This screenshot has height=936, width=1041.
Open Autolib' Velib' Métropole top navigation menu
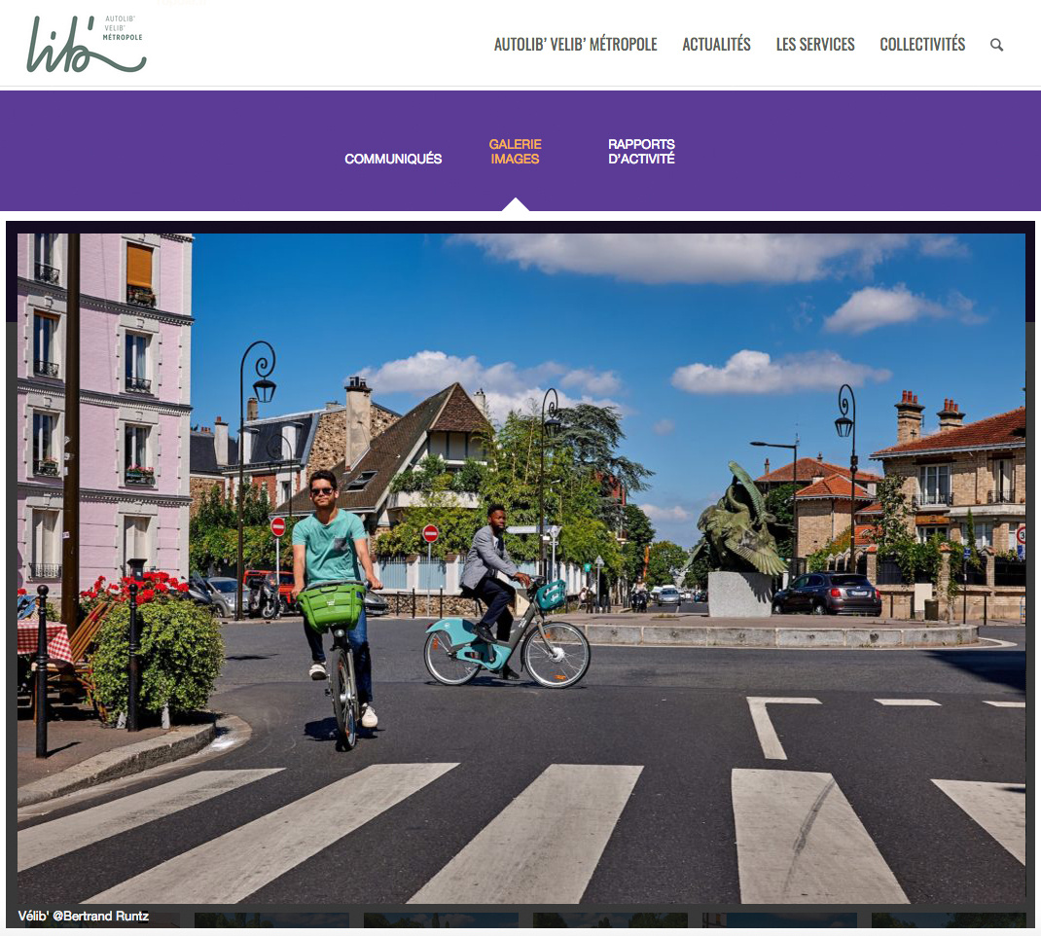pos(575,45)
